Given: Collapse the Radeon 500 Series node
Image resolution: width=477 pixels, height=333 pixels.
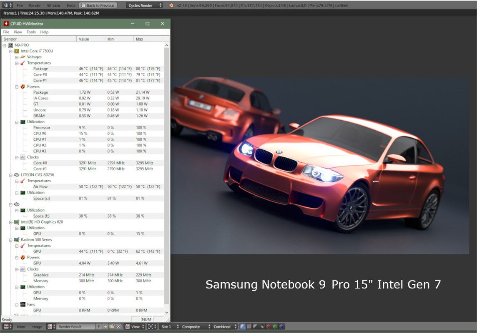Looking at the screenshot, I should click(11, 240).
